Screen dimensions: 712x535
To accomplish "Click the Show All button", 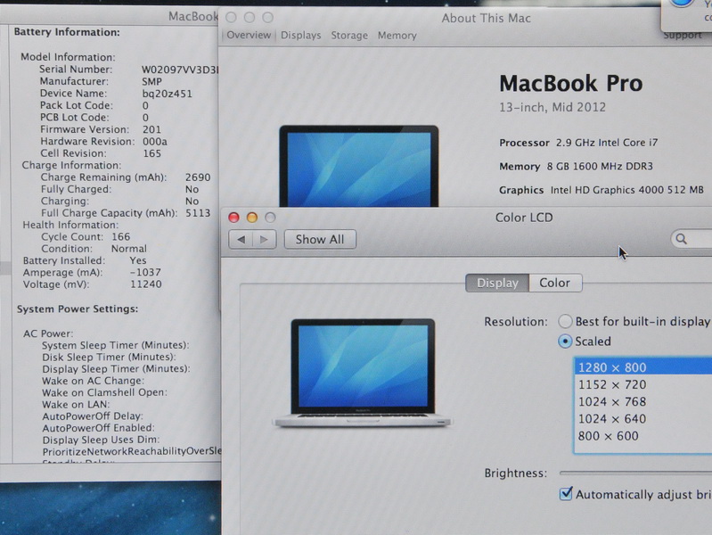I will click(320, 240).
